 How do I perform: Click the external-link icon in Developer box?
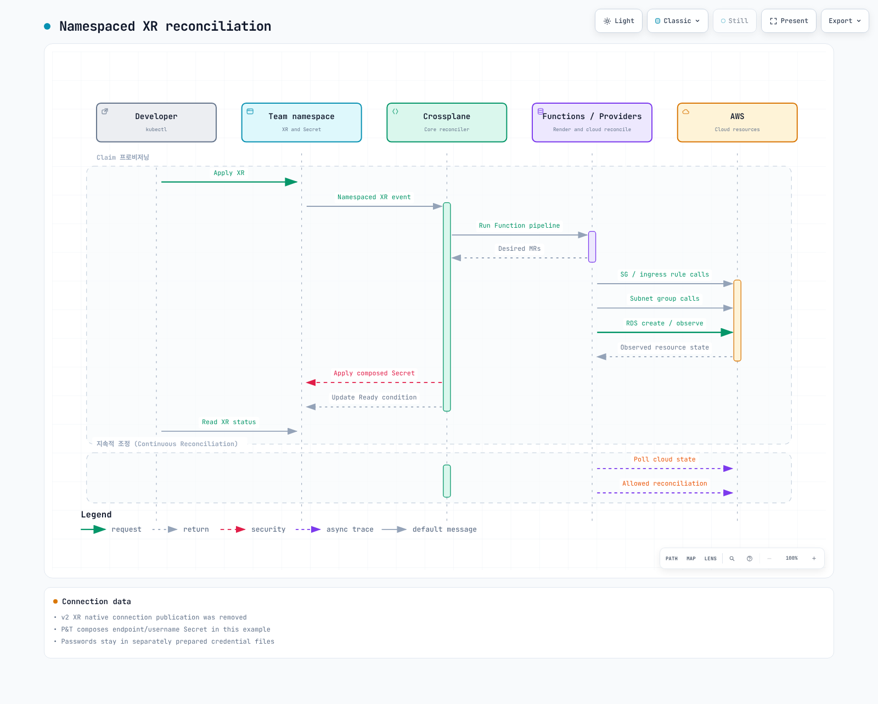105,111
